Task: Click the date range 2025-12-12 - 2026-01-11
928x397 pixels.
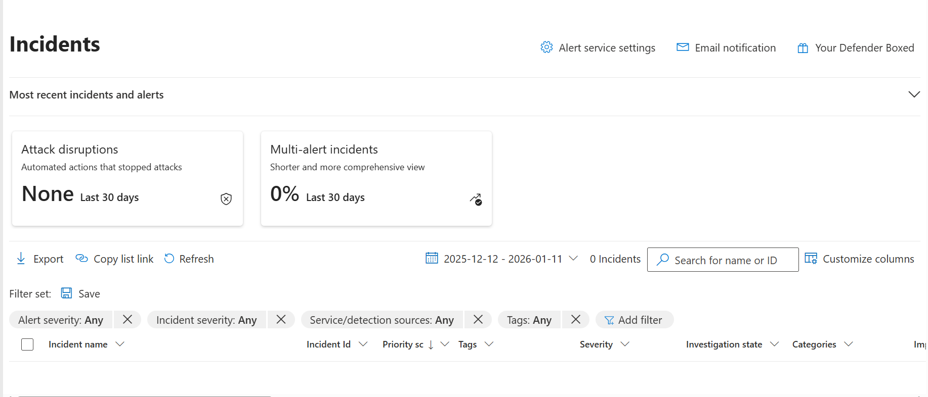Action: (x=503, y=259)
